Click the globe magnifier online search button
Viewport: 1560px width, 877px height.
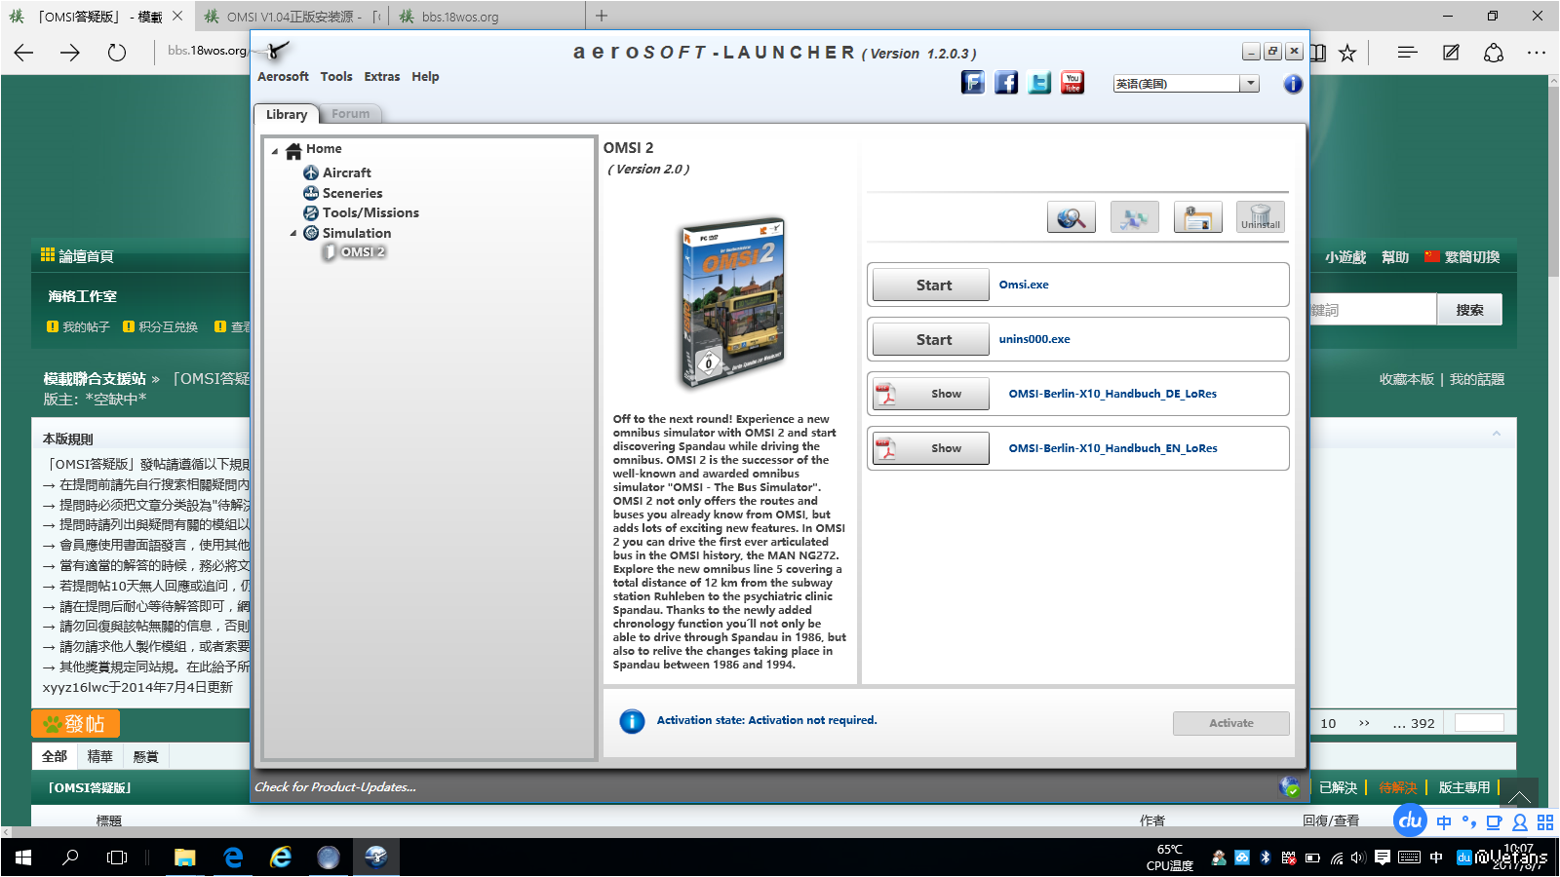tap(1072, 217)
